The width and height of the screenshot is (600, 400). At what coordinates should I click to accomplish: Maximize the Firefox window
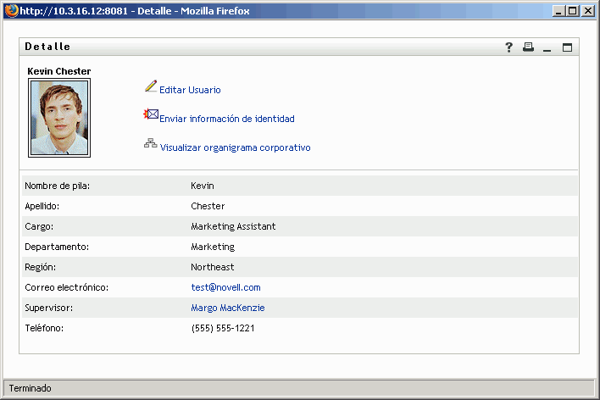[x=574, y=10]
